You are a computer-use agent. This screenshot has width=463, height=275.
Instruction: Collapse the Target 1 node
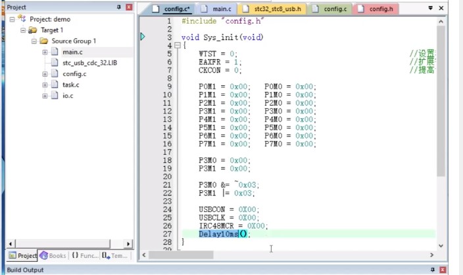click(x=23, y=30)
